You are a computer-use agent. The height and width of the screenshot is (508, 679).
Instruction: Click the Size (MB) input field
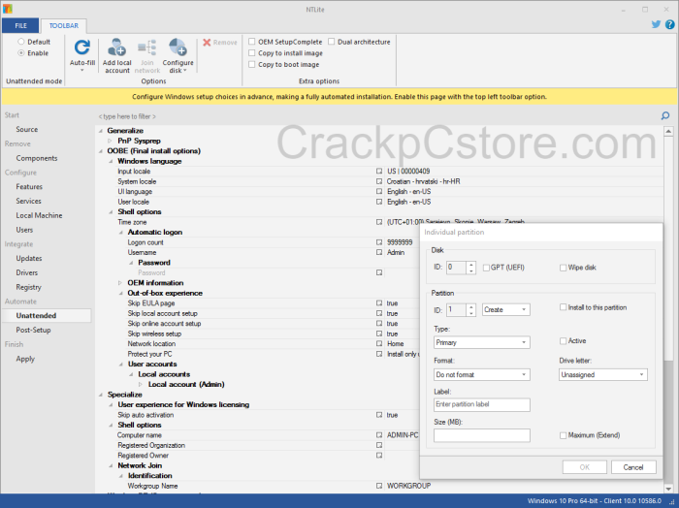pos(481,435)
